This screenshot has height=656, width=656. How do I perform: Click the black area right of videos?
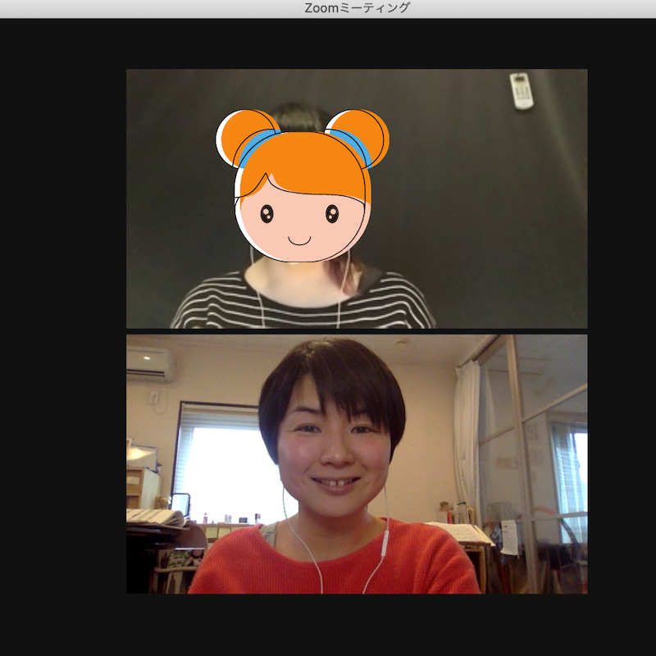point(622,328)
